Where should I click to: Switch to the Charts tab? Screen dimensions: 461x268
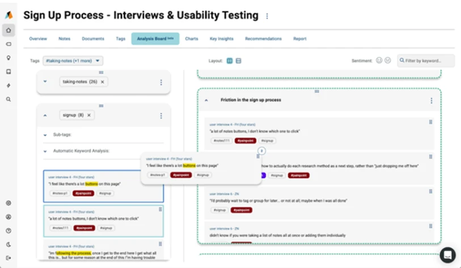[x=192, y=39]
